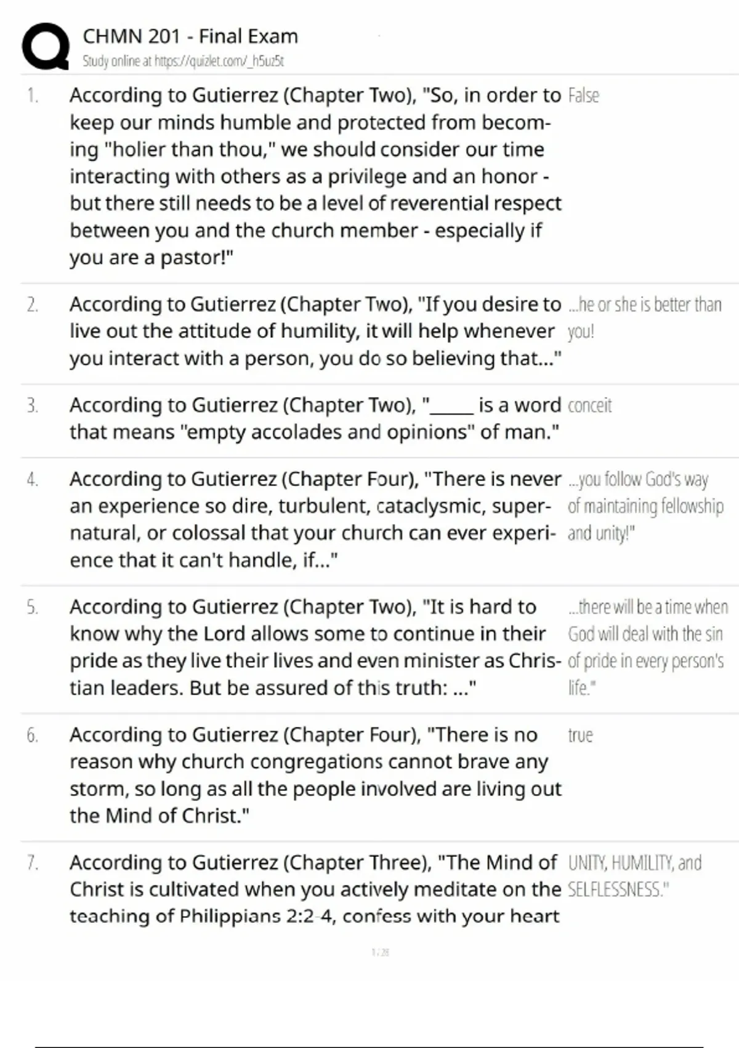The height and width of the screenshot is (1048, 739).
Task: Click the Quizlet Q logo icon
Action: [x=46, y=46]
